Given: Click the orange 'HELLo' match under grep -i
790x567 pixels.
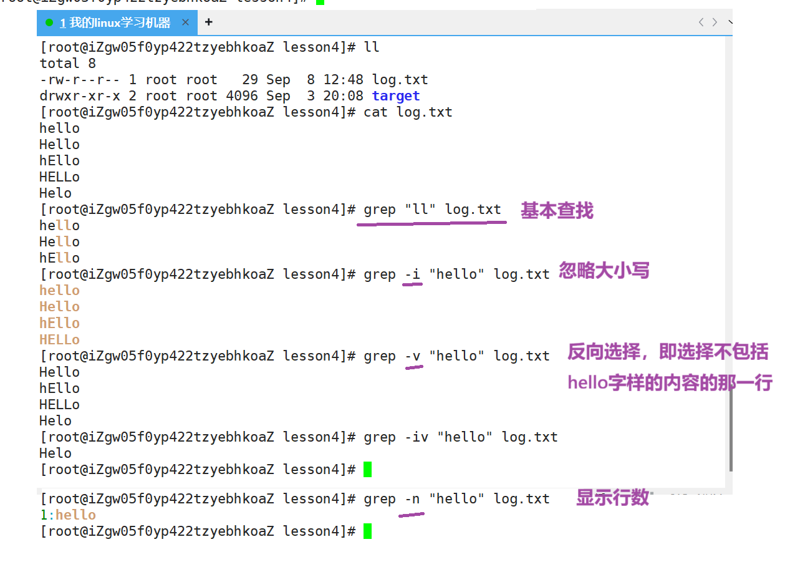Looking at the screenshot, I should pos(60,340).
